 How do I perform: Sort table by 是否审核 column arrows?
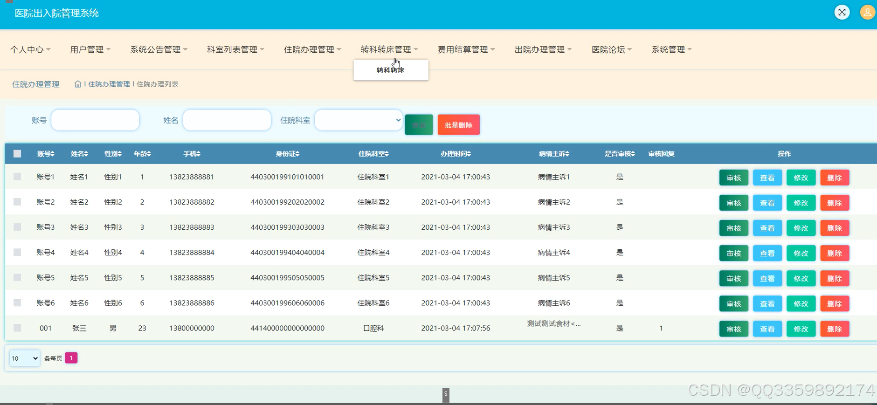click(633, 154)
